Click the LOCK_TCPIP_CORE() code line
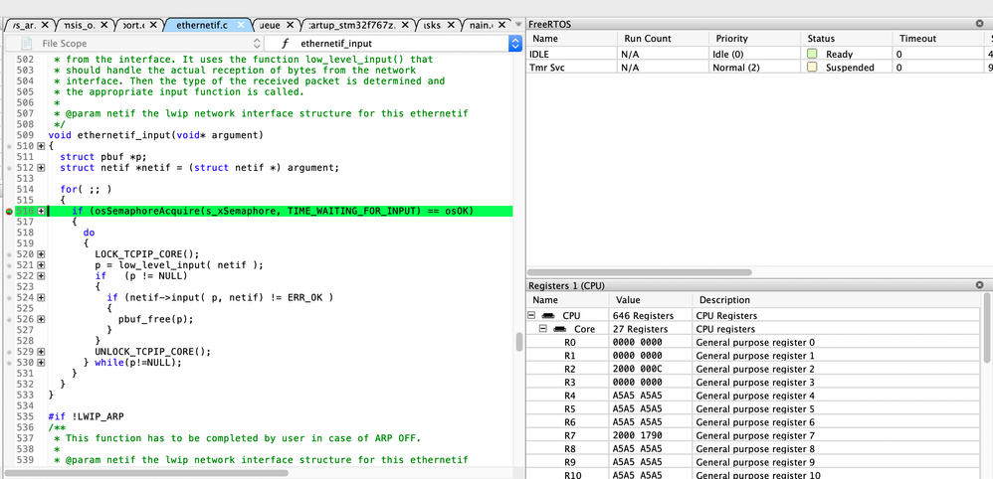The height and width of the screenshot is (479, 993). [147, 254]
